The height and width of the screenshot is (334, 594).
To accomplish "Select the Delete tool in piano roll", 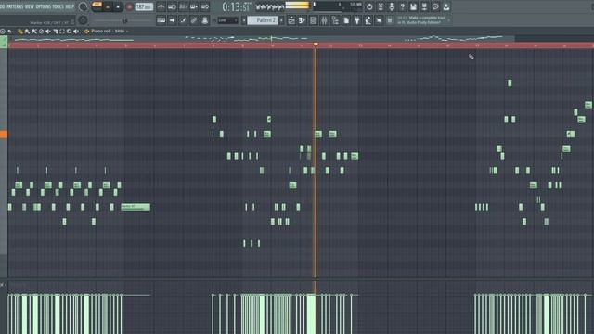I will click(x=41, y=31).
